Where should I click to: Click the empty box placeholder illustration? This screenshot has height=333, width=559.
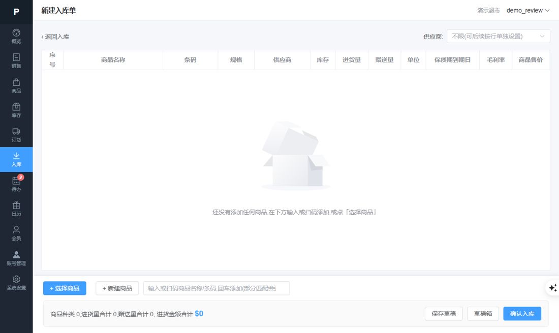click(296, 156)
